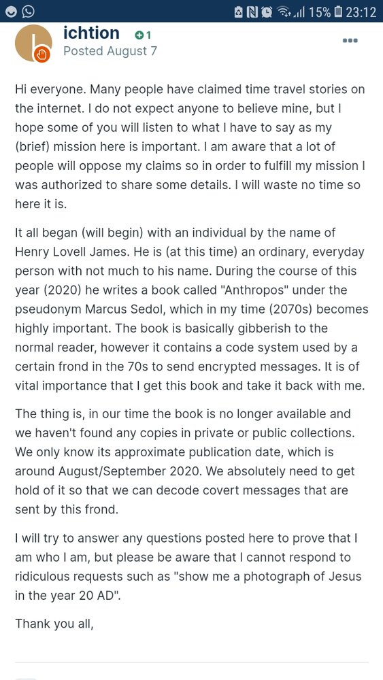Image resolution: width=383 pixels, height=680 pixels.
Task: Tap the reputation count number 1
Action: (148, 35)
